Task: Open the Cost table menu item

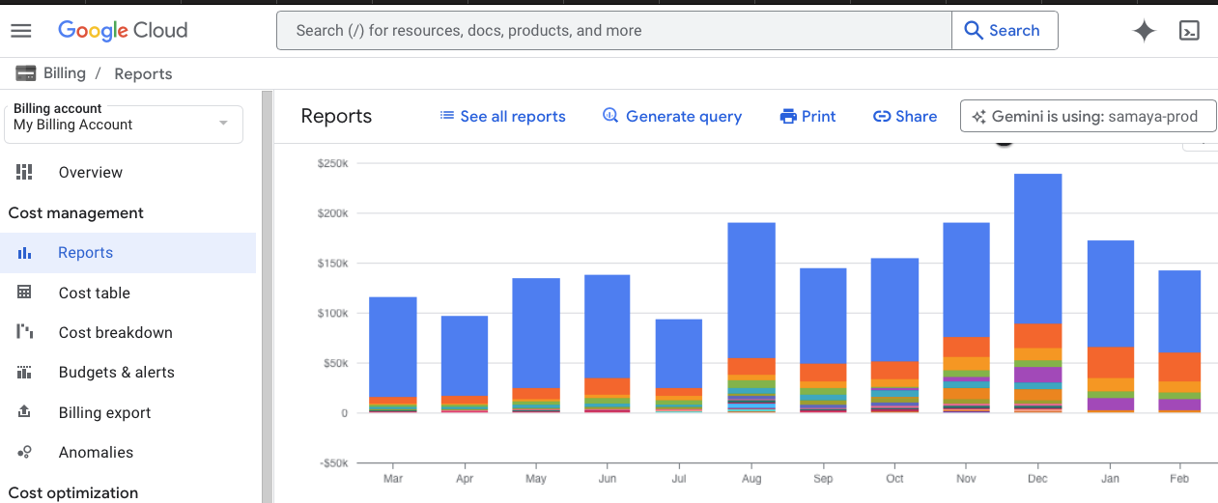Action: point(94,293)
